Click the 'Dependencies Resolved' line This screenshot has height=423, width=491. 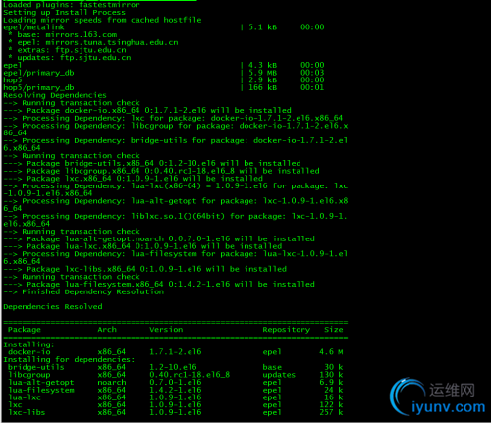[53, 307]
